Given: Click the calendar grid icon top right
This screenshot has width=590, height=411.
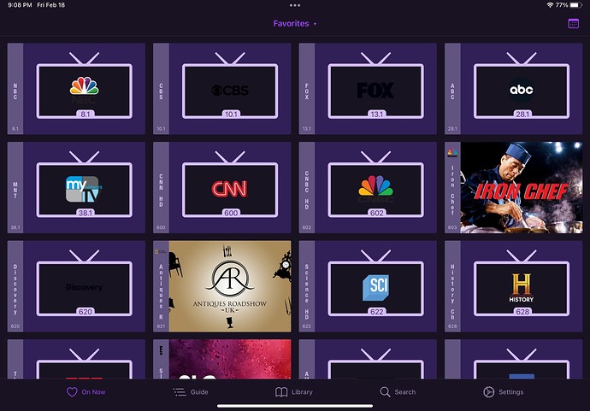Looking at the screenshot, I should pos(573,24).
